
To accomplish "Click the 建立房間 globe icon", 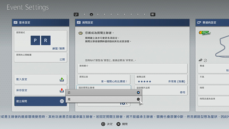I will click(62, 101).
